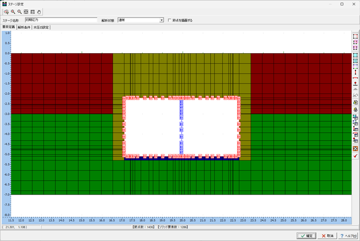Select the zoom-out magnifier tool
The width and height of the screenshot is (360, 241).
pos(19,12)
